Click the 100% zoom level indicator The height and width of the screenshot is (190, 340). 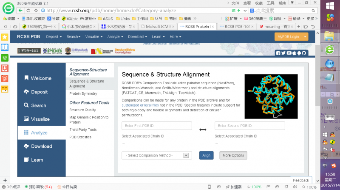point(309,187)
